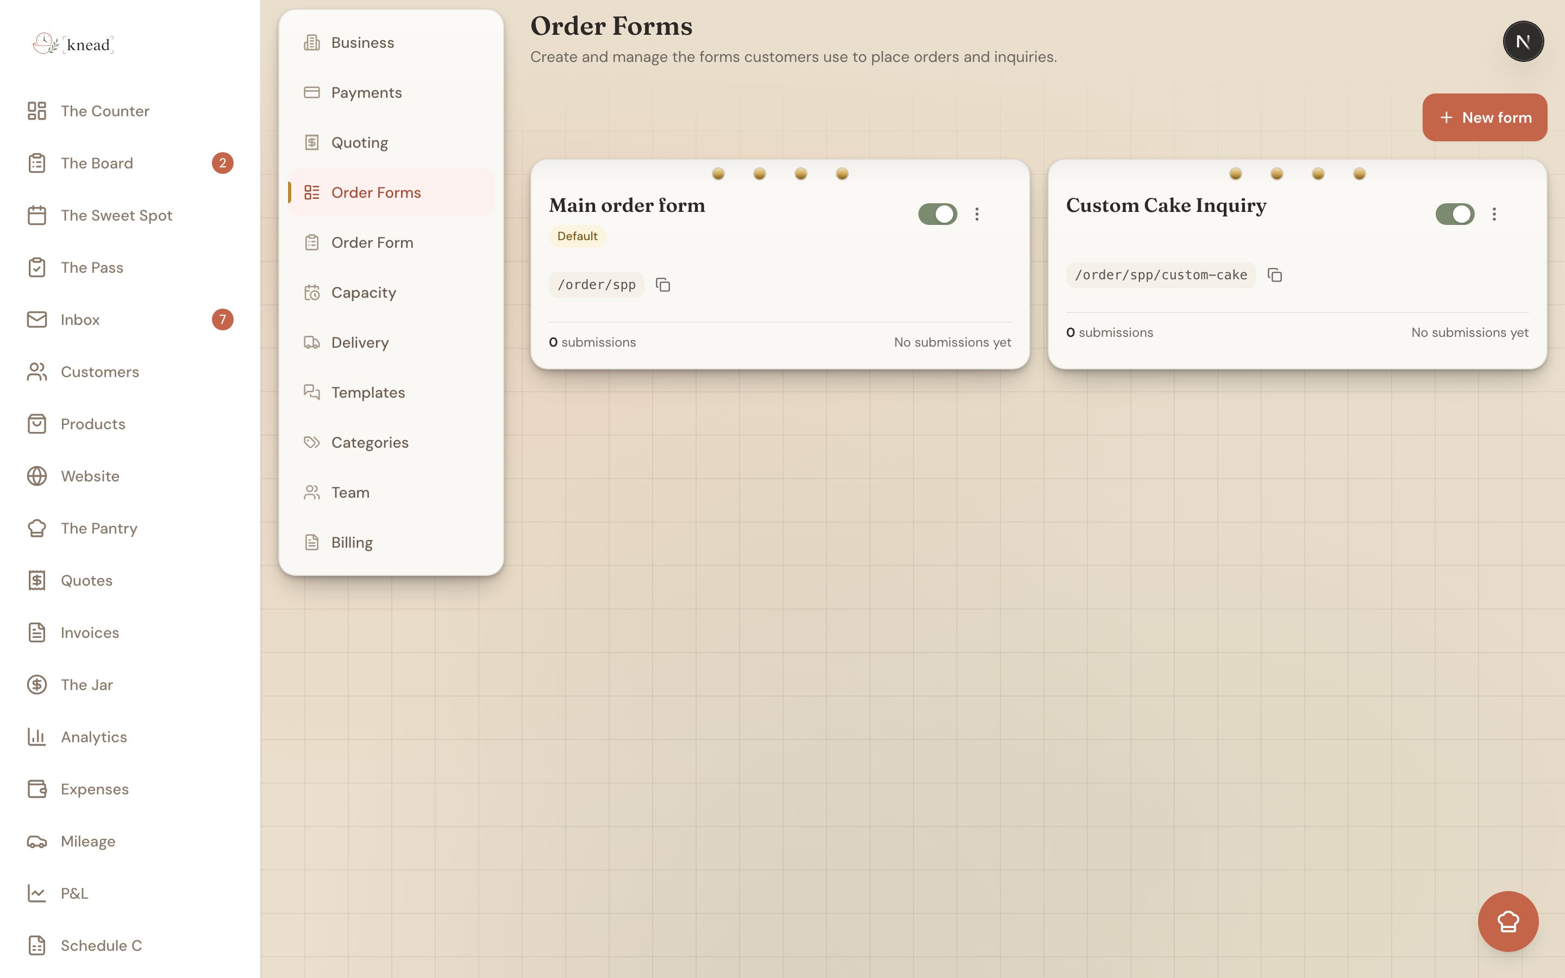Click the Order Forms page heading
This screenshot has width=1565, height=978.
point(611,26)
